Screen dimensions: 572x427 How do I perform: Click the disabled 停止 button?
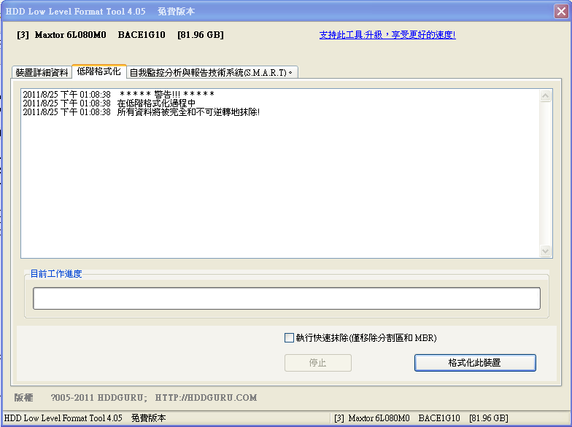point(318,363)
